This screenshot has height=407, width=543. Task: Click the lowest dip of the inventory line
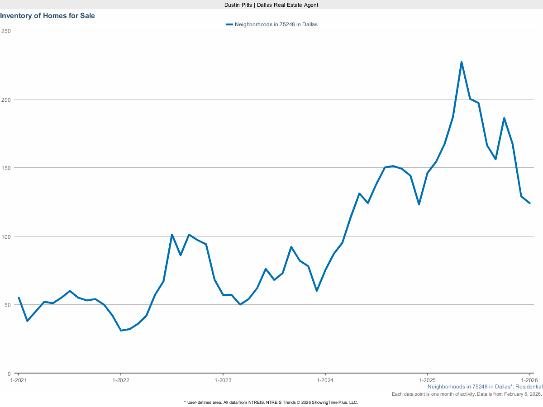click(x=122, y=331)
